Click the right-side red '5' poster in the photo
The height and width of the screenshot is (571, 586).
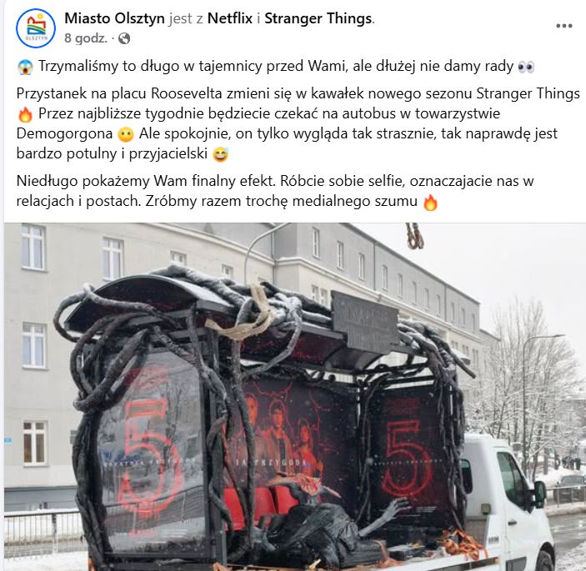click(407, 458)
